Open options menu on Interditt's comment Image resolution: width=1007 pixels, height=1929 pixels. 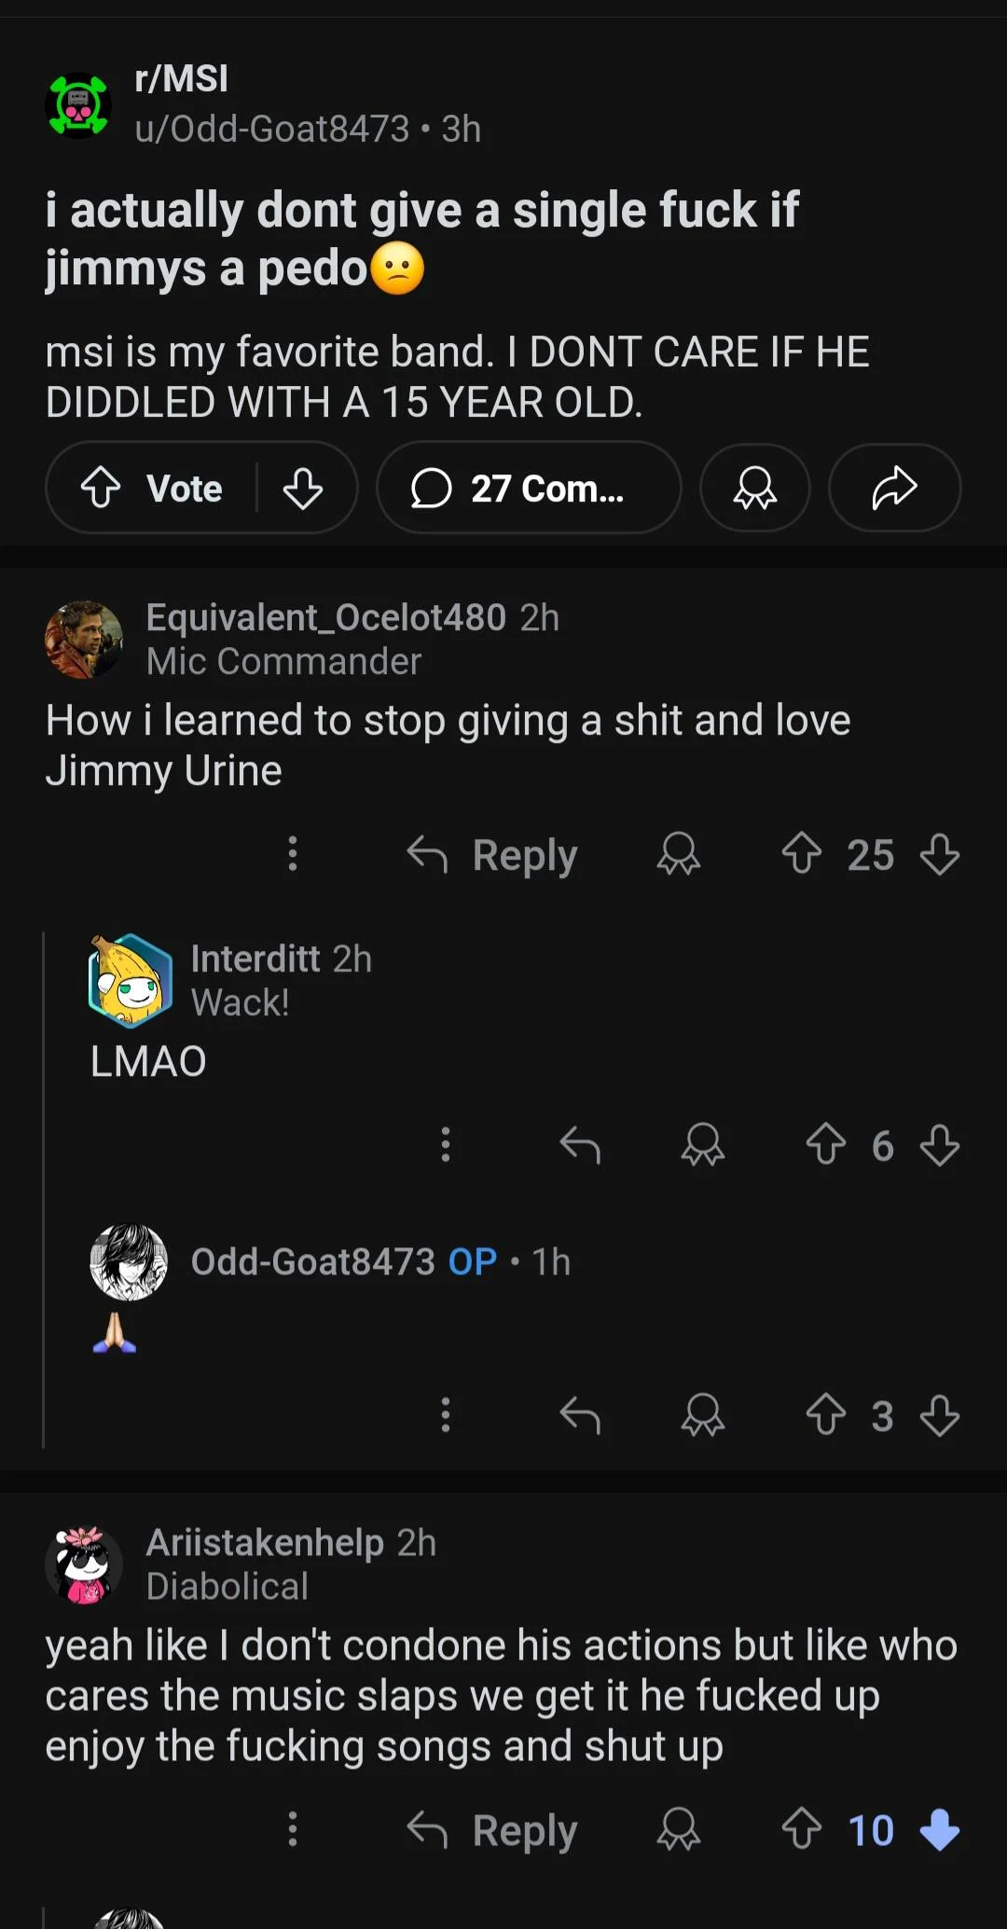[446, 1144]
